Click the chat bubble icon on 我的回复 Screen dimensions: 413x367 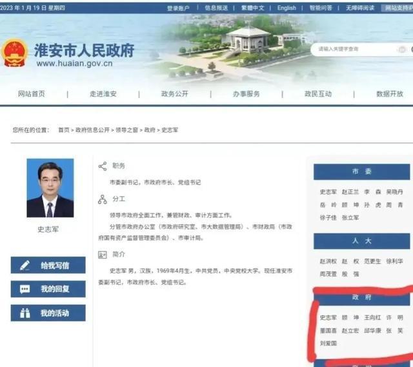[x=25, y=289]
